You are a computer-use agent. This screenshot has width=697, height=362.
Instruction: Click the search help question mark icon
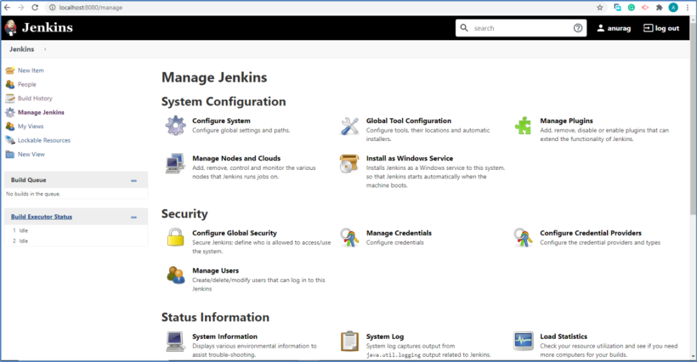click(578, 28)
